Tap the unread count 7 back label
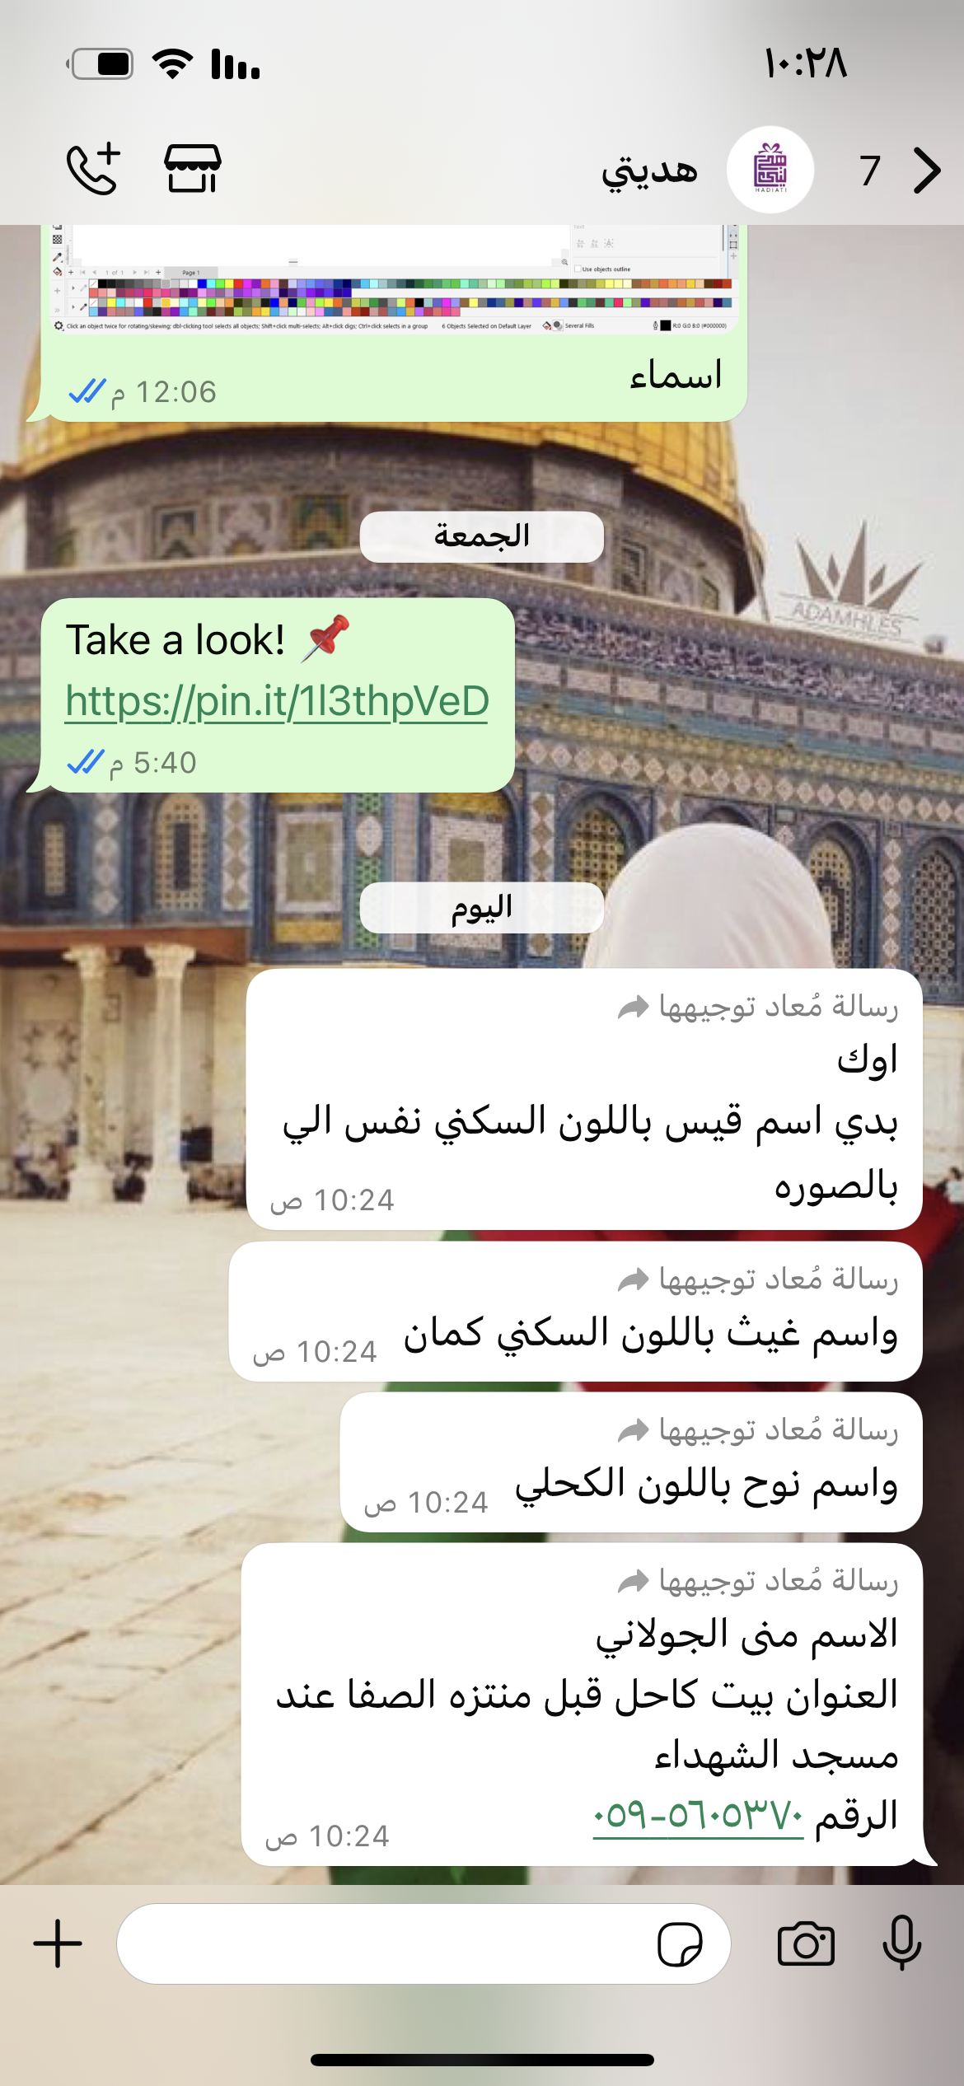Screen dimensions: 964x2086 870,171
